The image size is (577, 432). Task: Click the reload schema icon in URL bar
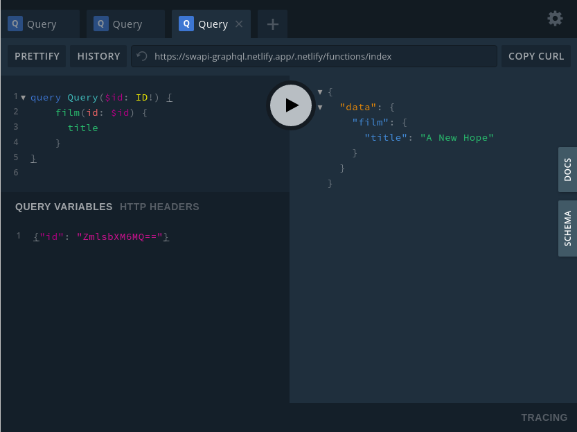tap(142, 56)
